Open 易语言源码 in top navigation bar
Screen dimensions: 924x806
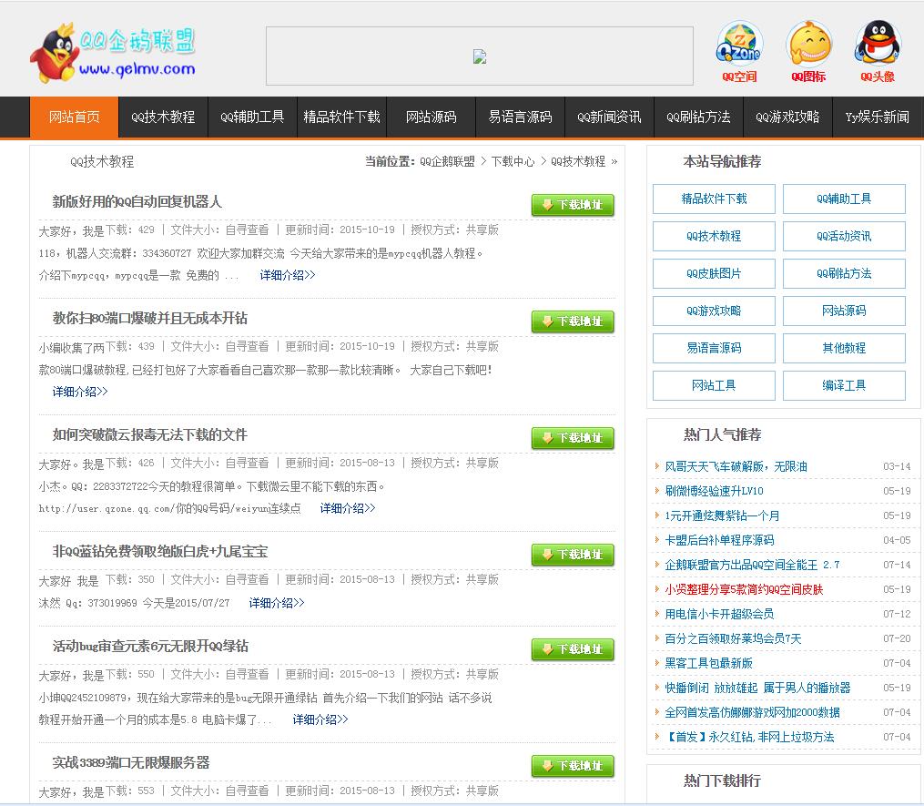[520, 117]
